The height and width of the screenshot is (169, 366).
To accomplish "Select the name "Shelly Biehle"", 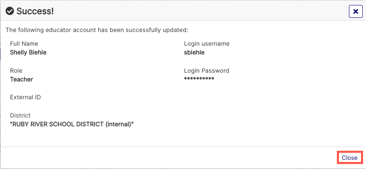I will click(x=28, y=52).
